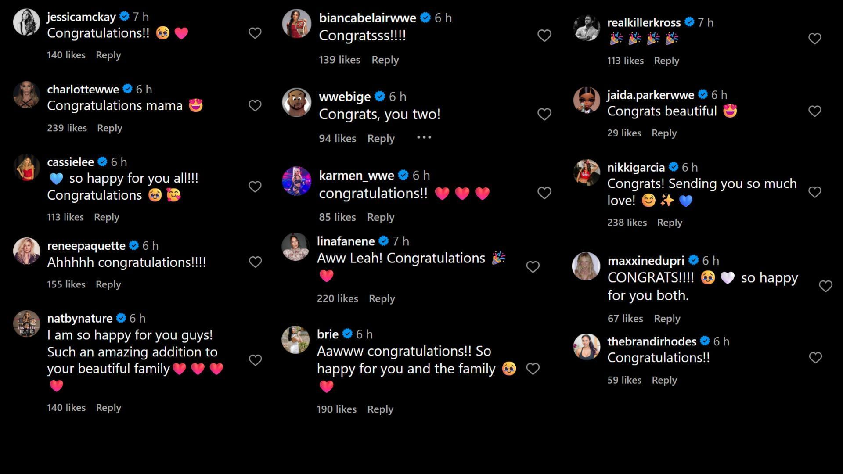Toggle like on natbynature's comment

(256, 360)
